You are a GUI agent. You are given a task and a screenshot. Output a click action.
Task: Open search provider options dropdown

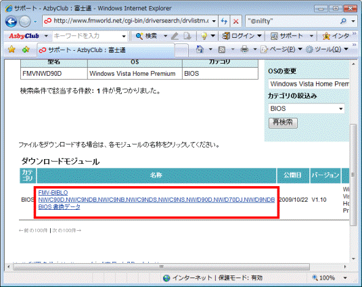[353, 21]
